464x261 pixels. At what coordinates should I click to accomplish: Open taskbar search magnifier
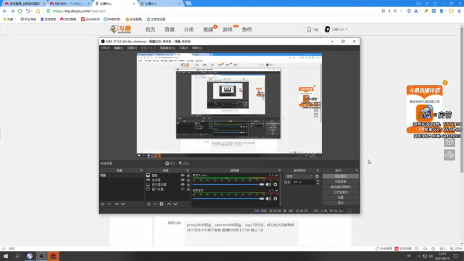[x=17, y=256]
